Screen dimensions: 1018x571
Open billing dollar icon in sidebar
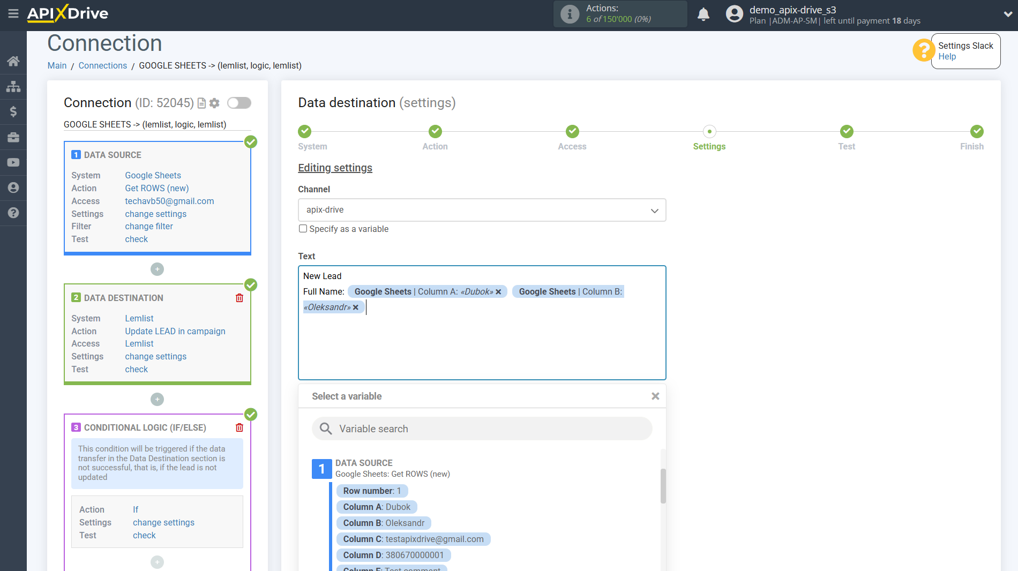tap(13, 111)
